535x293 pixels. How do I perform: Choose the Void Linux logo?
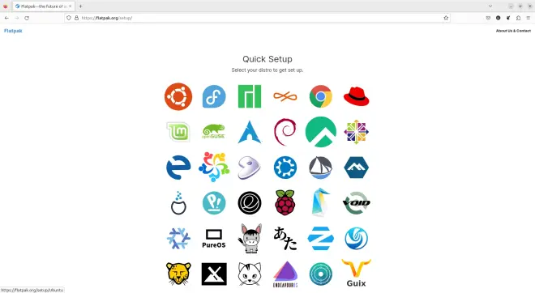click(x=356, y=202)
